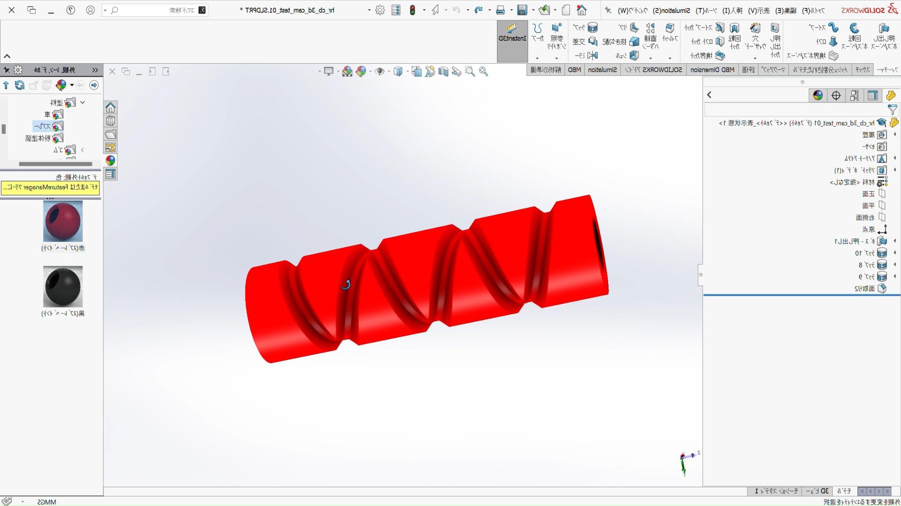Expand the ラップ9 feature node

click(895, 277)
